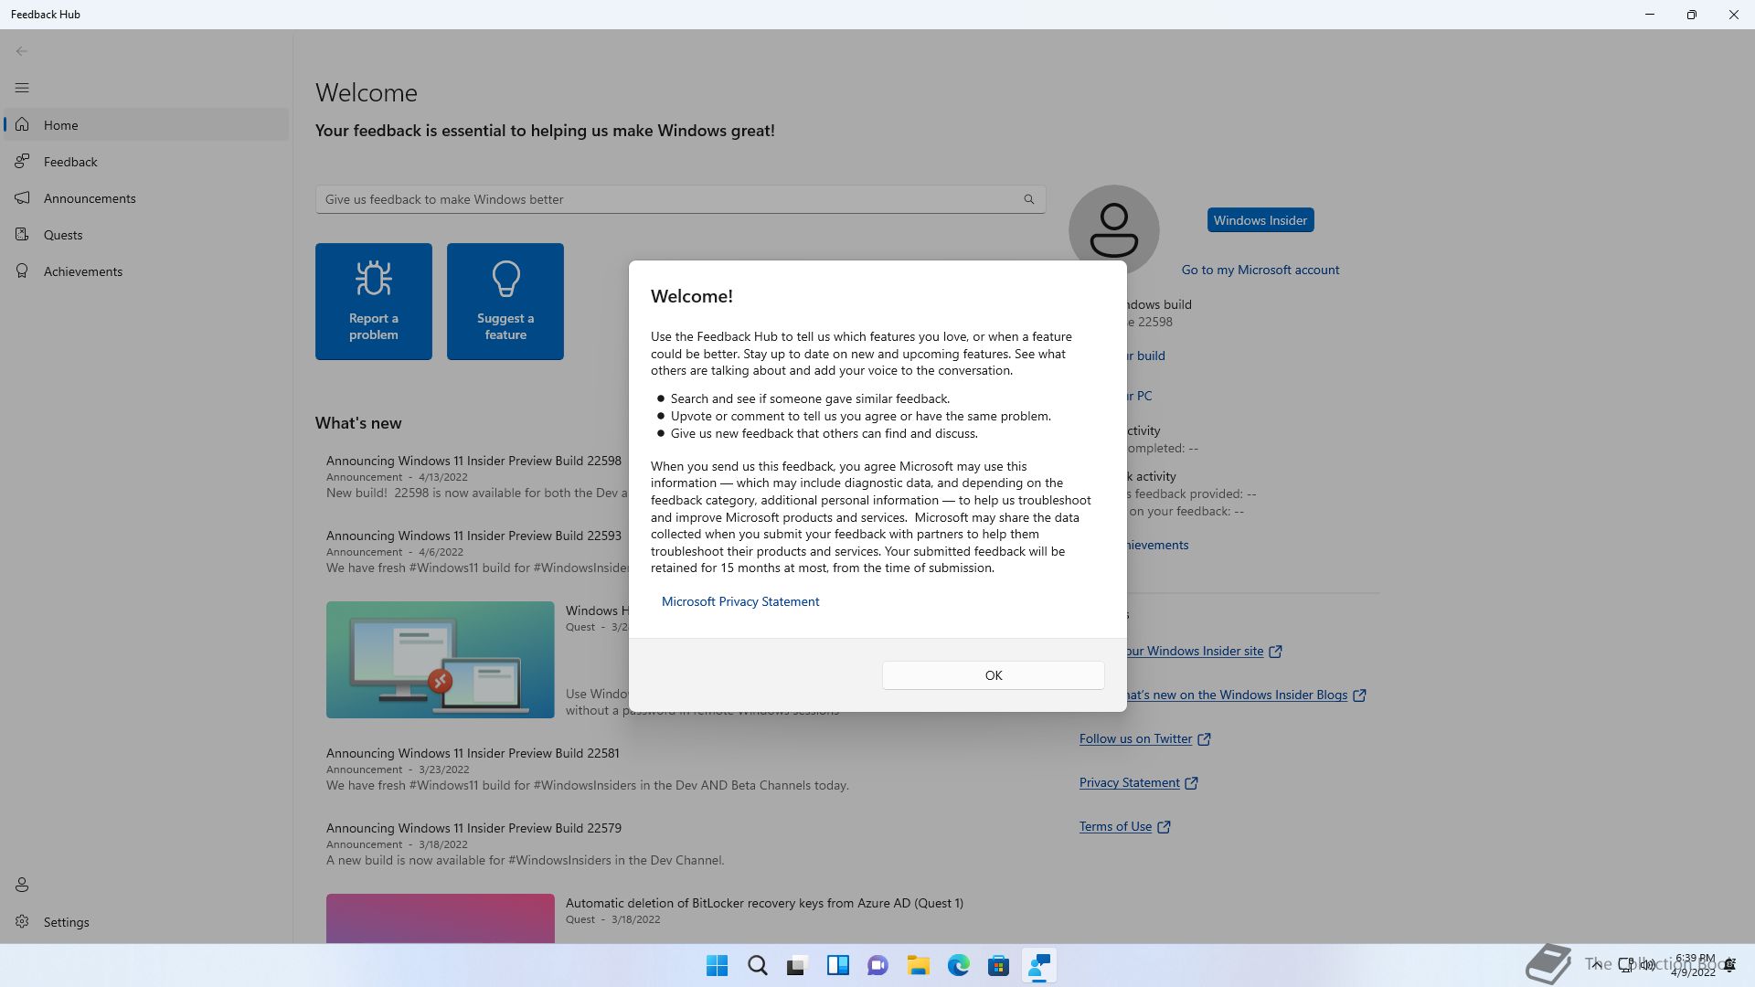Open announcement for Build 22581
The image size is (1755, 987).
pyautogui.click(x=473, y=753)
